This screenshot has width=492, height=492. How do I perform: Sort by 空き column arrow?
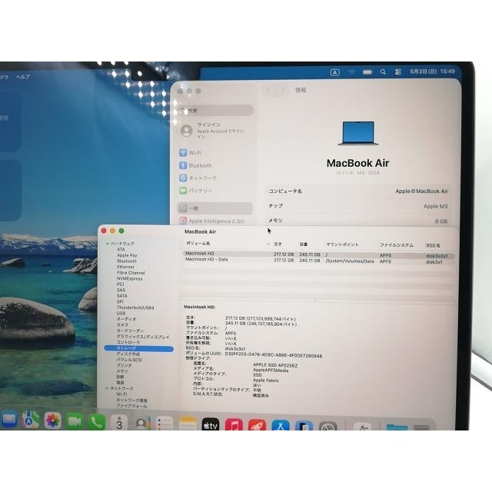[x=268, y=244]
